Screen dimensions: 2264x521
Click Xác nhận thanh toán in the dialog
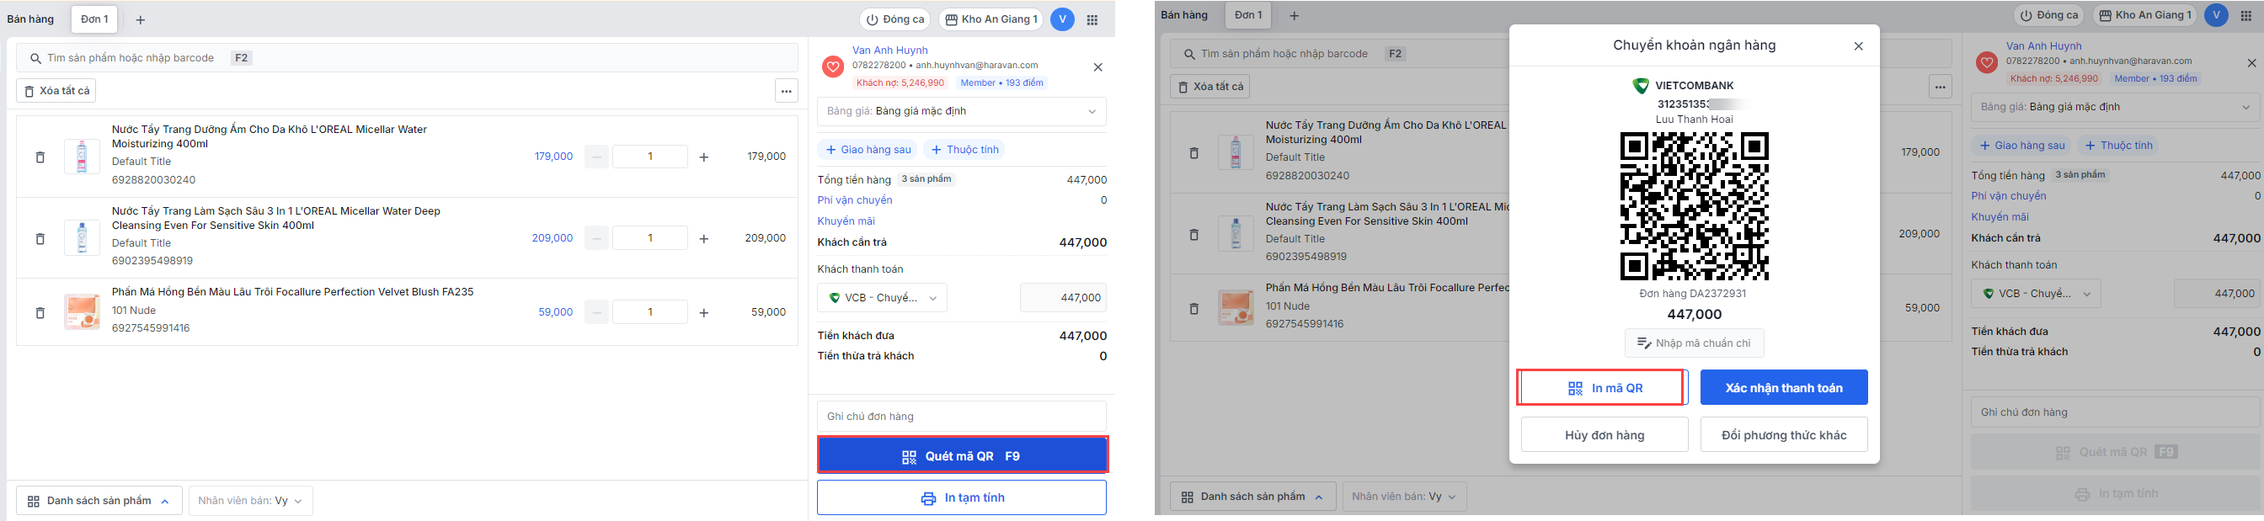(1783, 387)
